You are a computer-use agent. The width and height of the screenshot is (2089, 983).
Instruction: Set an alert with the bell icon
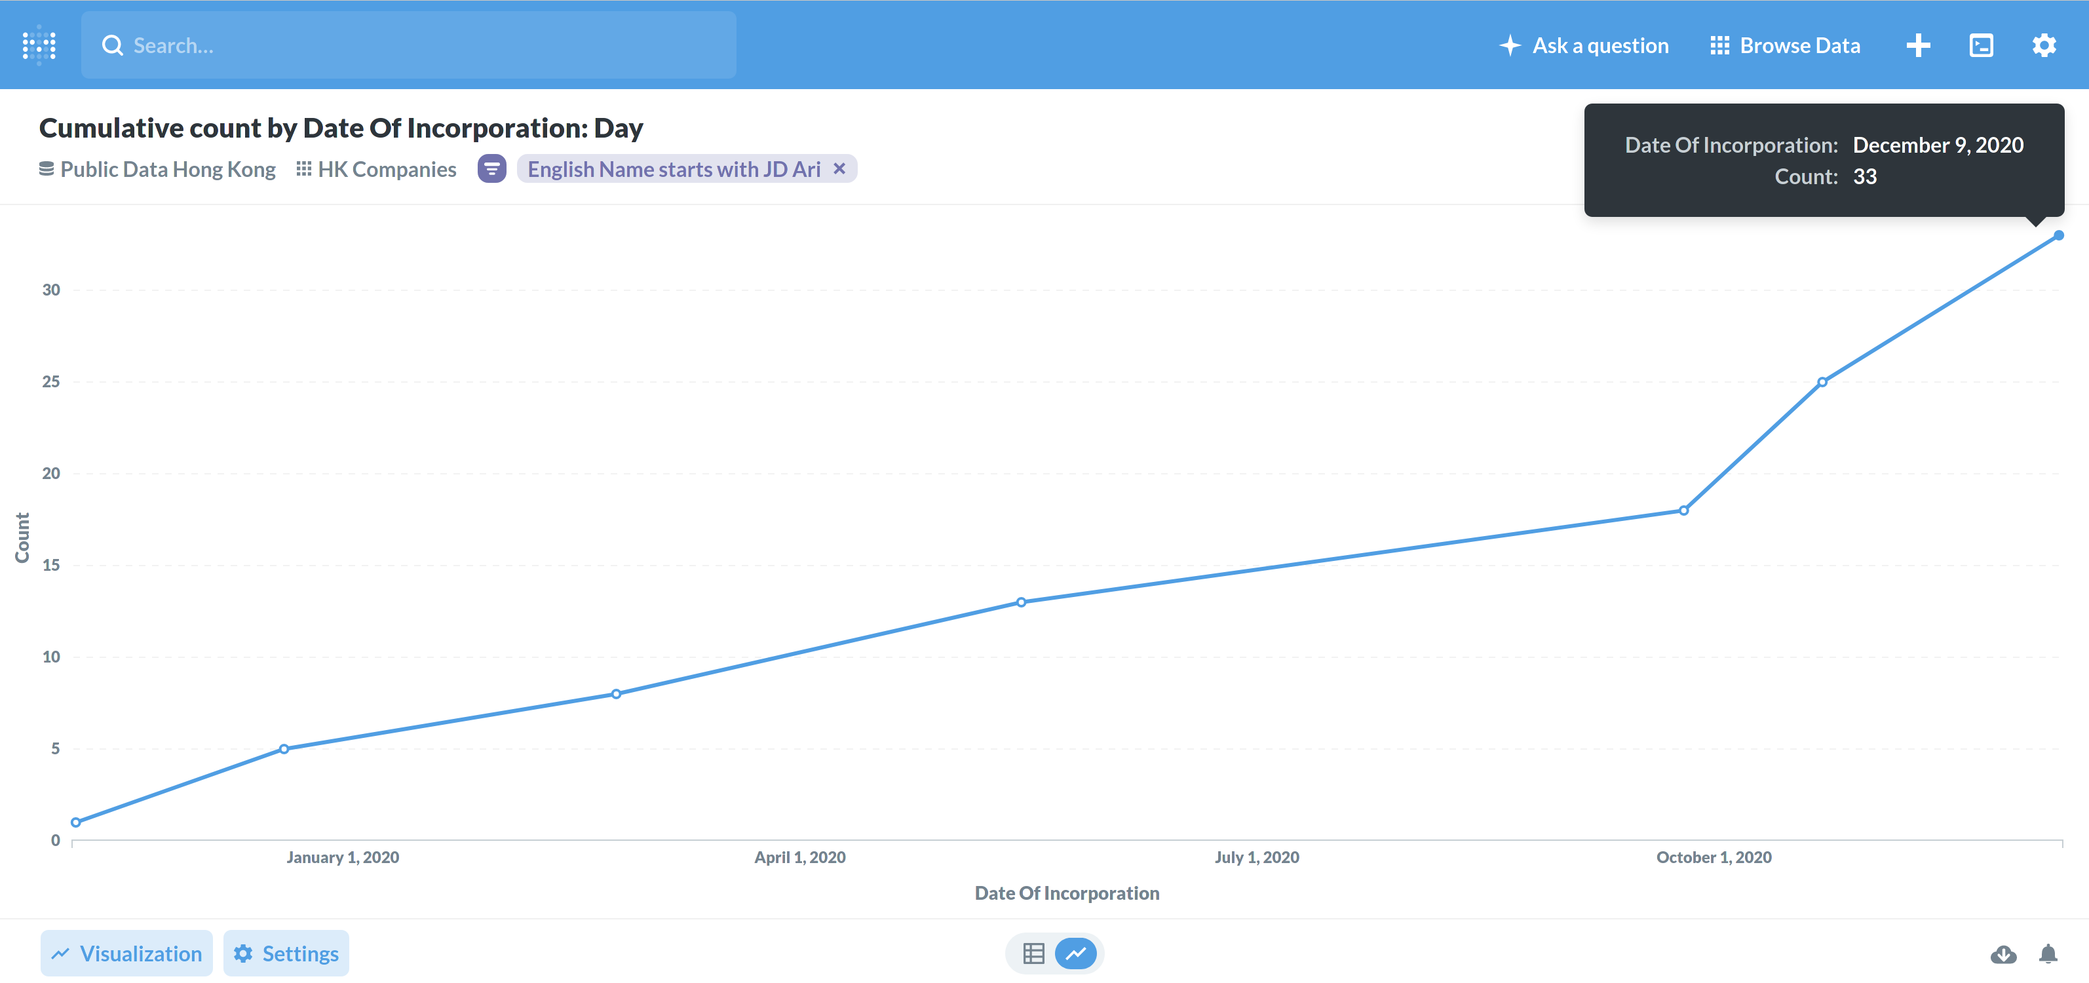pyautogui.click(x=2048, y=954)
